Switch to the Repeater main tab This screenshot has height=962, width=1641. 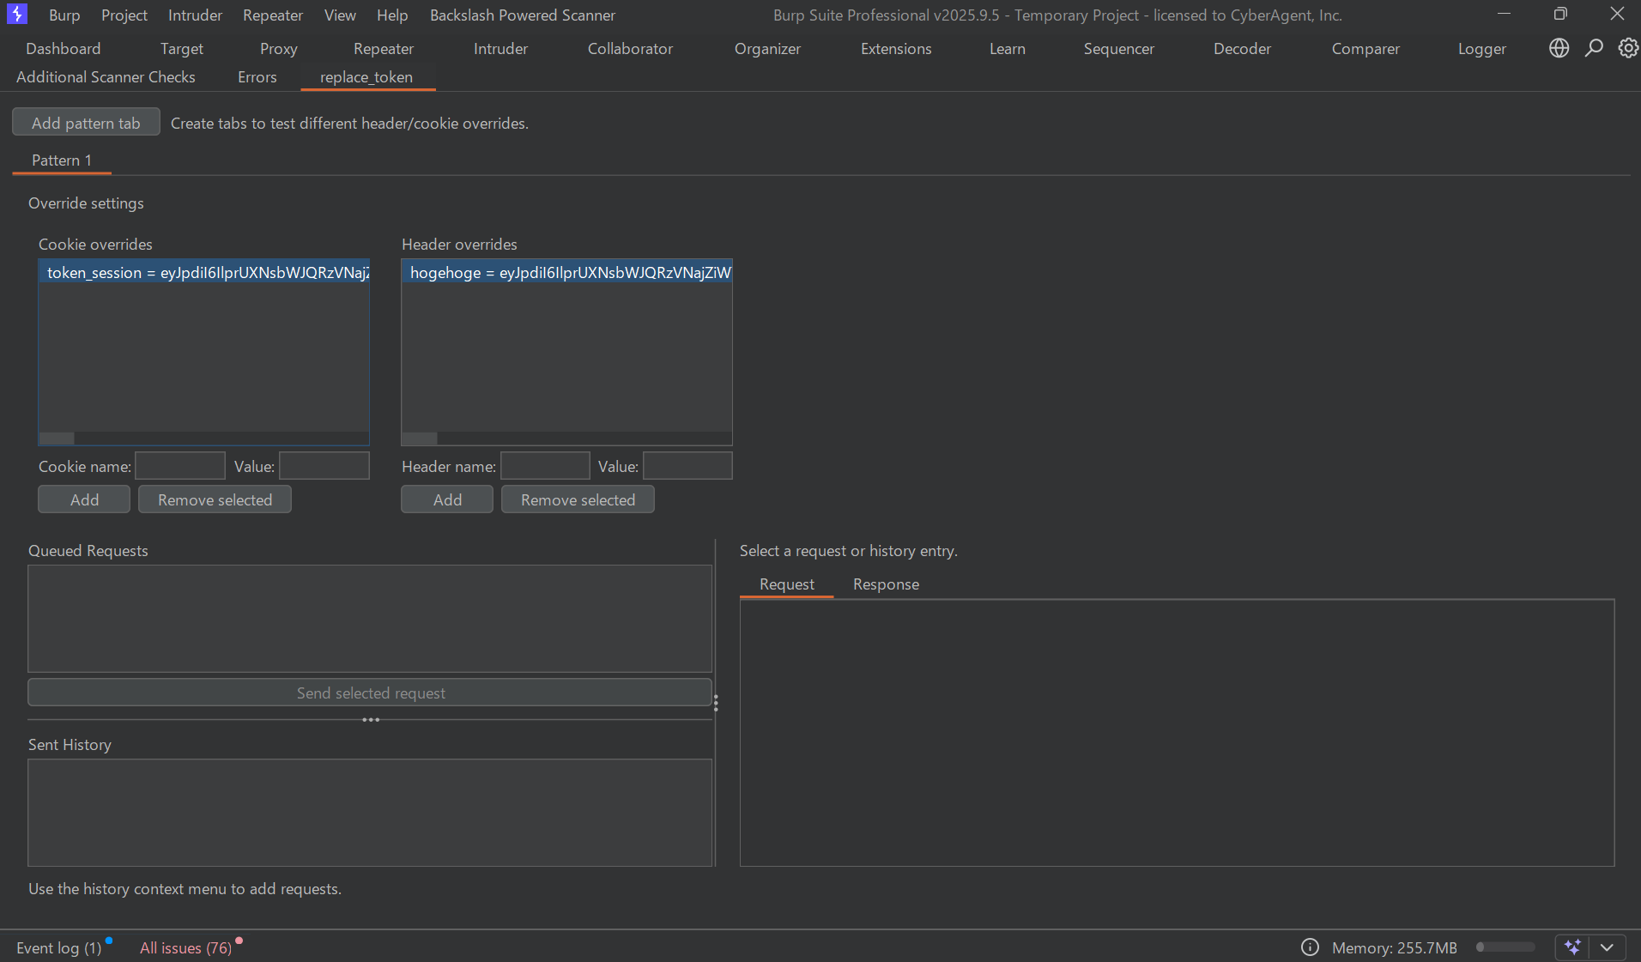383,49
